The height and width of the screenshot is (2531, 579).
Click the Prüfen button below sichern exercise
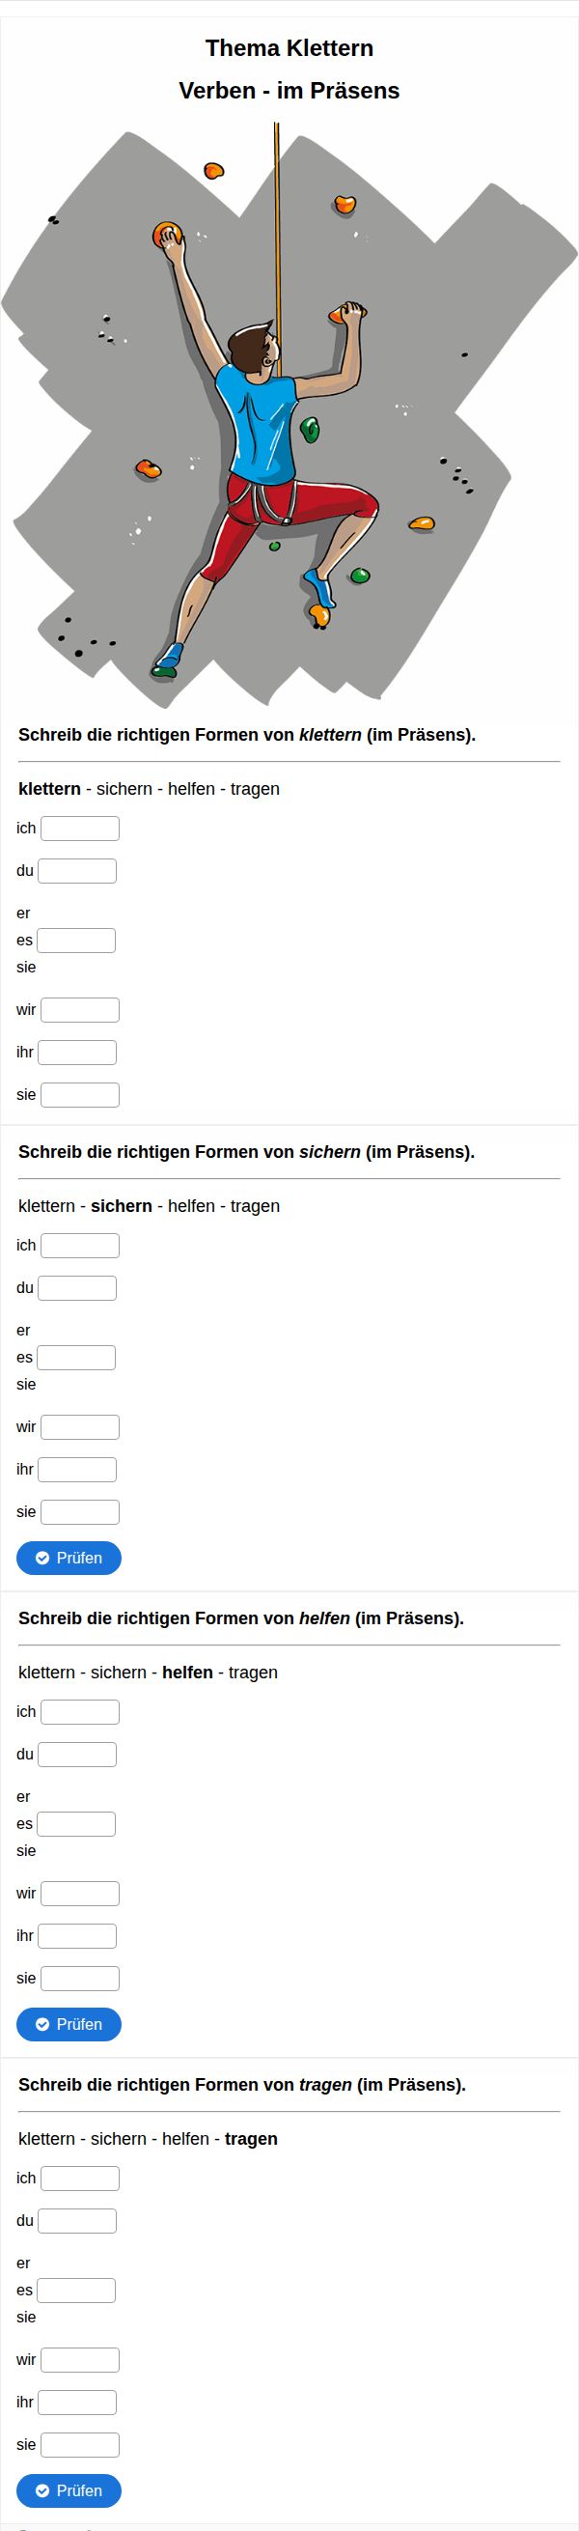click(x=69, y=1559)
